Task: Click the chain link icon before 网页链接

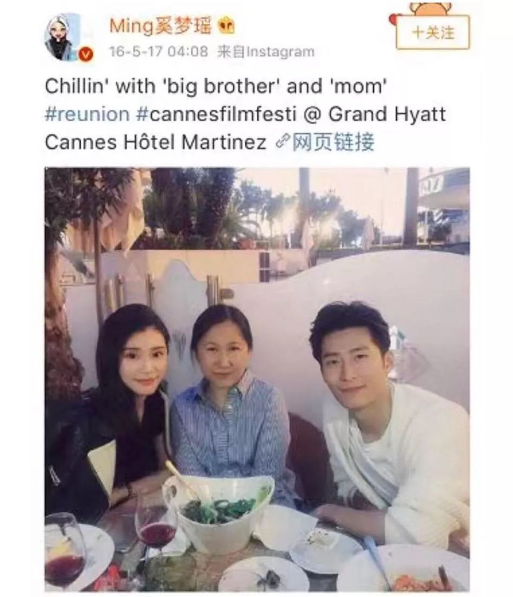Action: point(283,141)
